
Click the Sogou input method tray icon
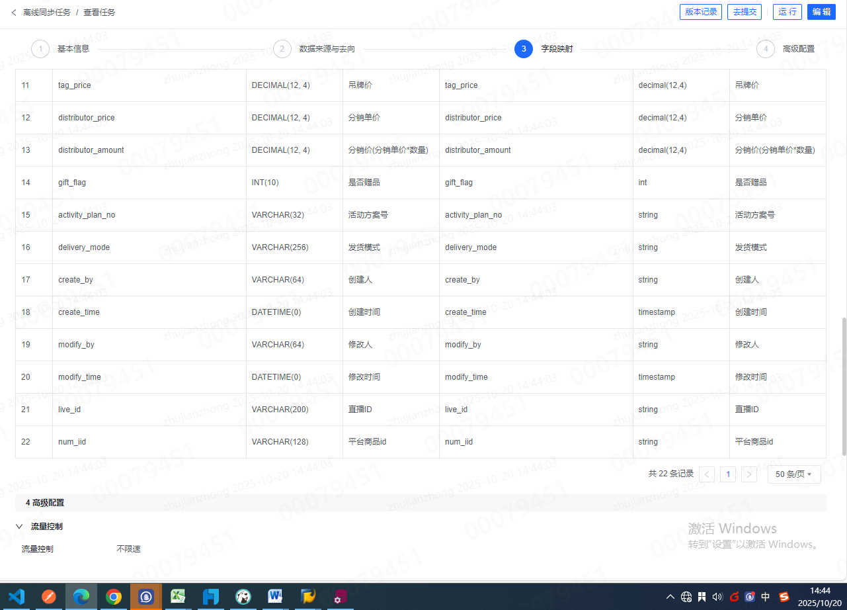tap(784, 597)
